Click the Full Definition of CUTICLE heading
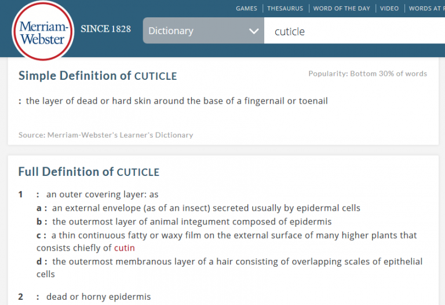 89,172
